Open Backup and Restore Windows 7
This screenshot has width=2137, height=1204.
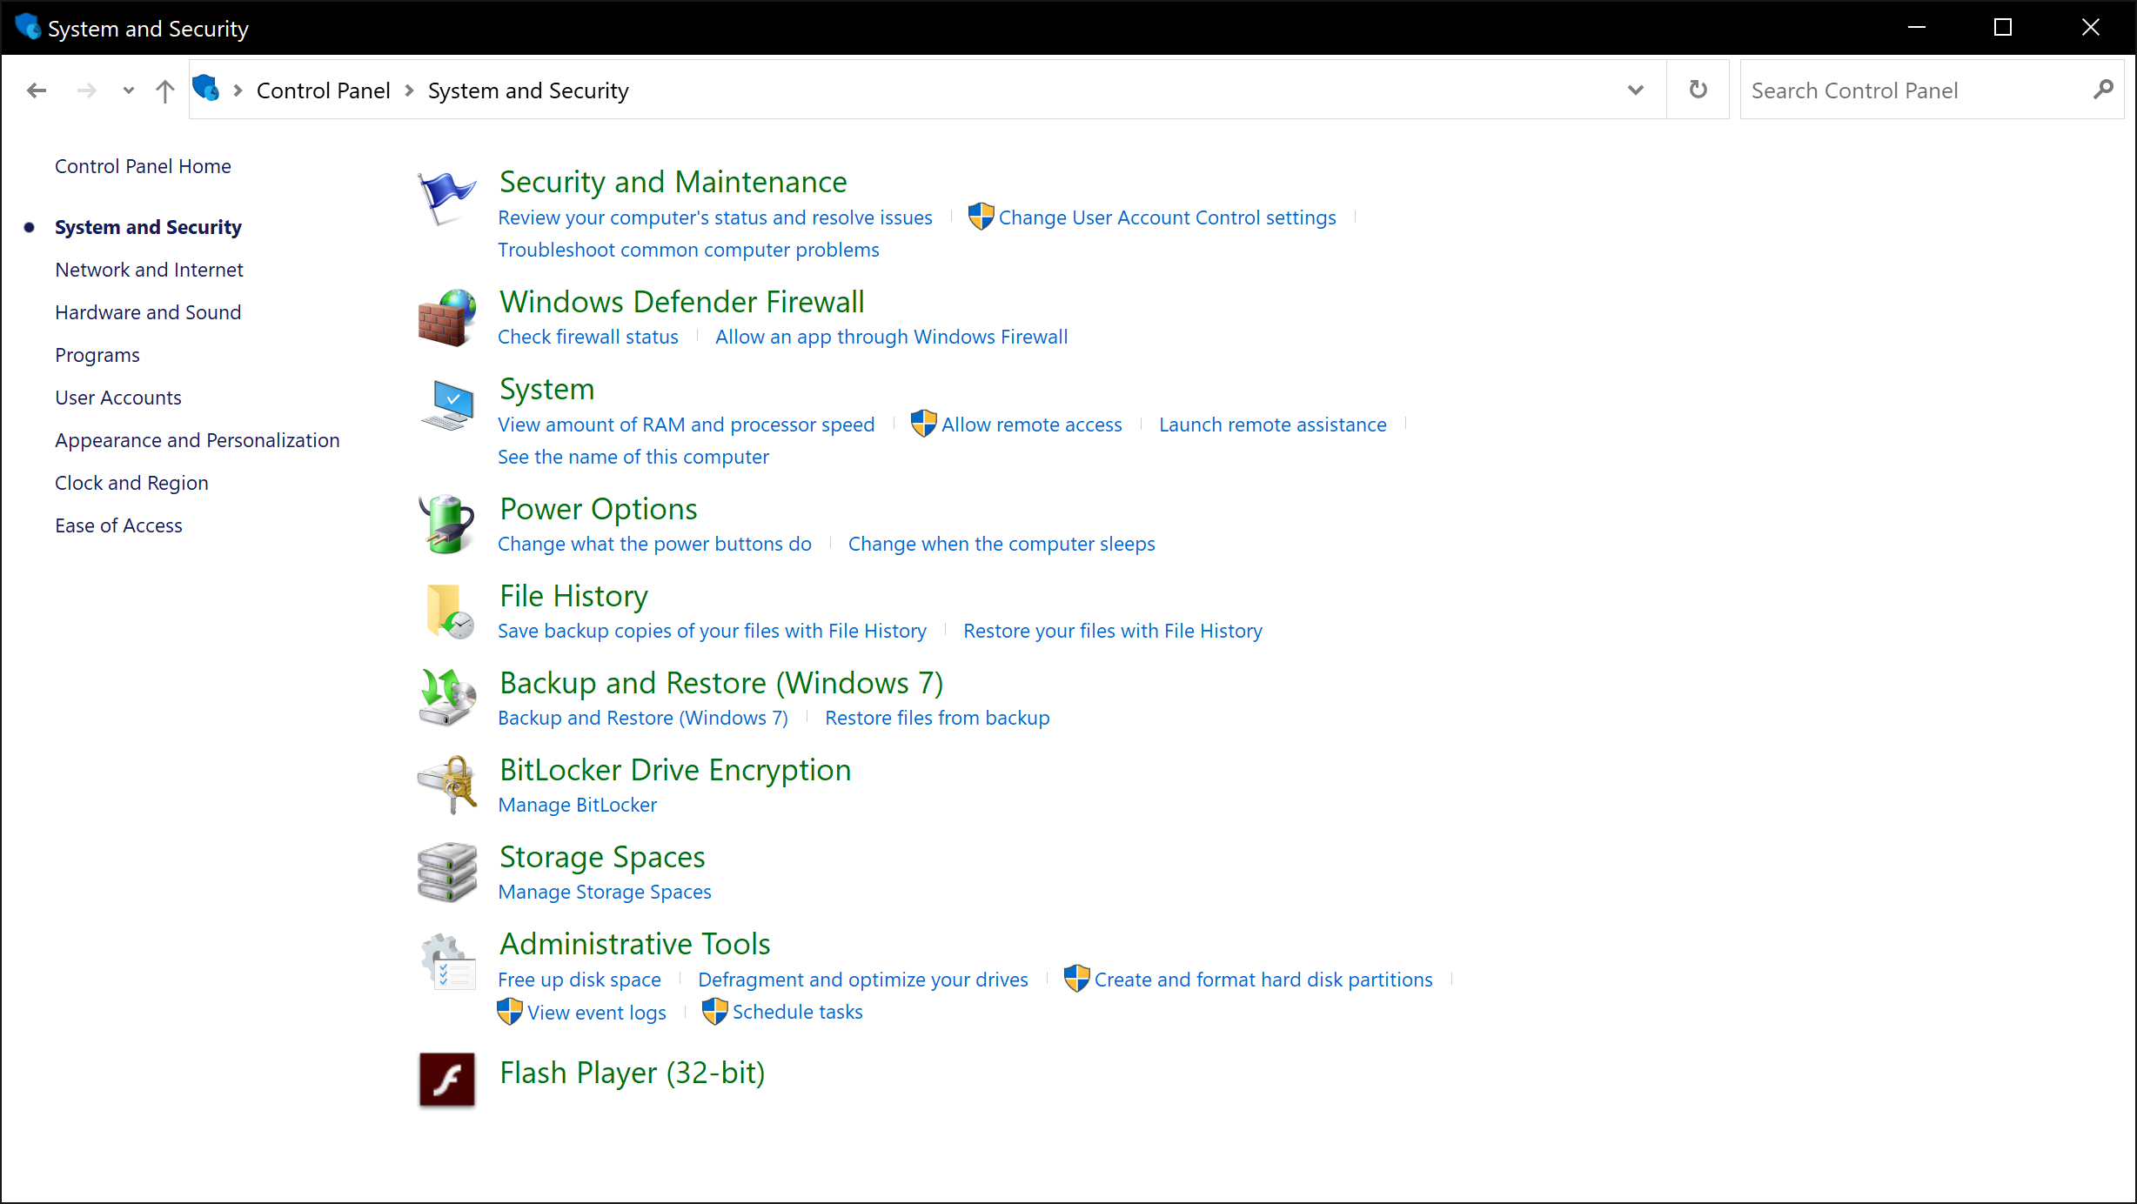pyautogui.click(x=720, y=681)
